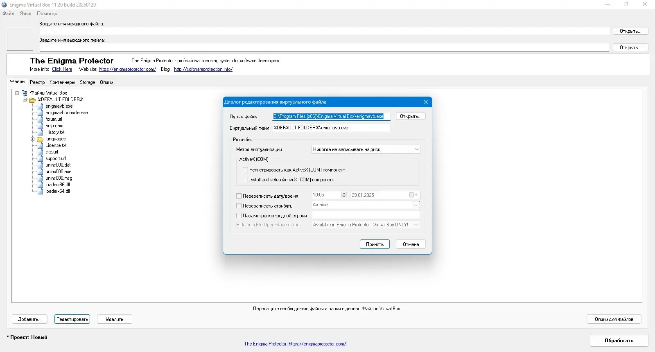Click the unins000.msg file icon
Viewport: 655px width, 352px height.
click(x=41, y=178)
